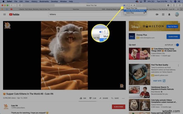The image size is (183, 114).
Task: Click the video title Supper Cute Kittens
Action: click(x=30, y=94)
